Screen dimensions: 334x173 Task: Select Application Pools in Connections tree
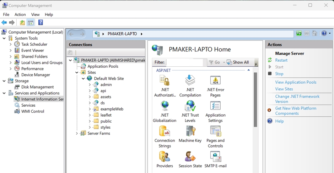click(x=103, y=66)
